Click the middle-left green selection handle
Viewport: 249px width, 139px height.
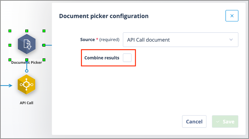click(10, 45)
